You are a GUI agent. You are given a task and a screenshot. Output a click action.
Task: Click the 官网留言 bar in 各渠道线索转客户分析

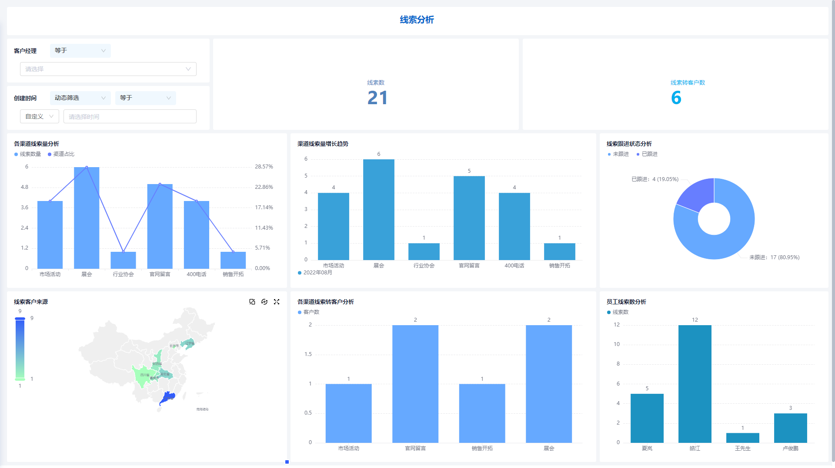click(x=415, y=384)
